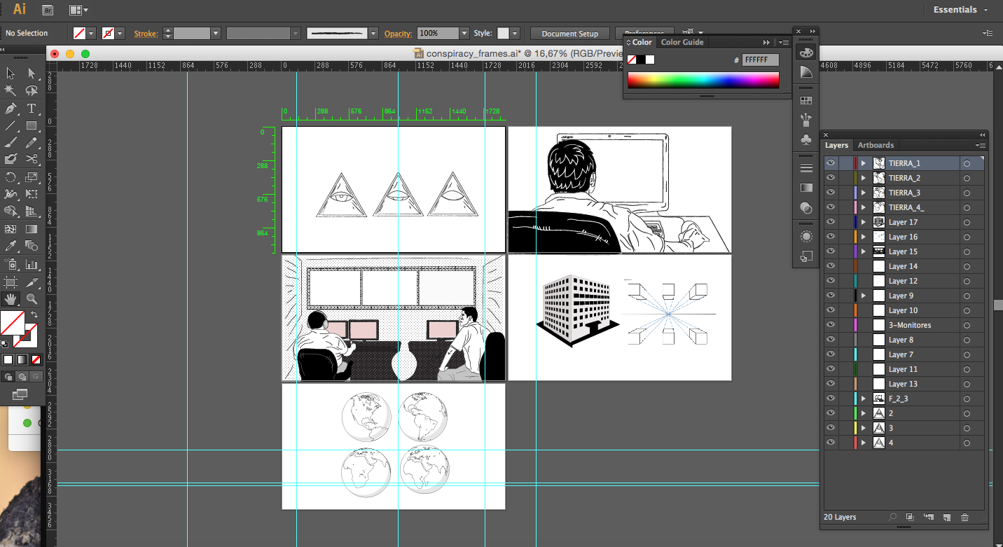Select the Selection (black arrow) tool
This screenshot has width=1003, height=547.
pos(11,73)
